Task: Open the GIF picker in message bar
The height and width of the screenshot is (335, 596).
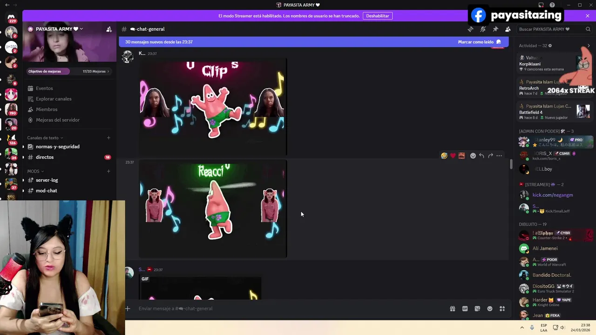Action: pyautogui.click(x=465, y=308)
